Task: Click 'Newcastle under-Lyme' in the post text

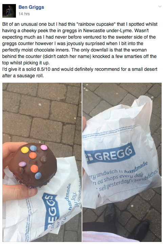Action: click(x=108, y=30)
